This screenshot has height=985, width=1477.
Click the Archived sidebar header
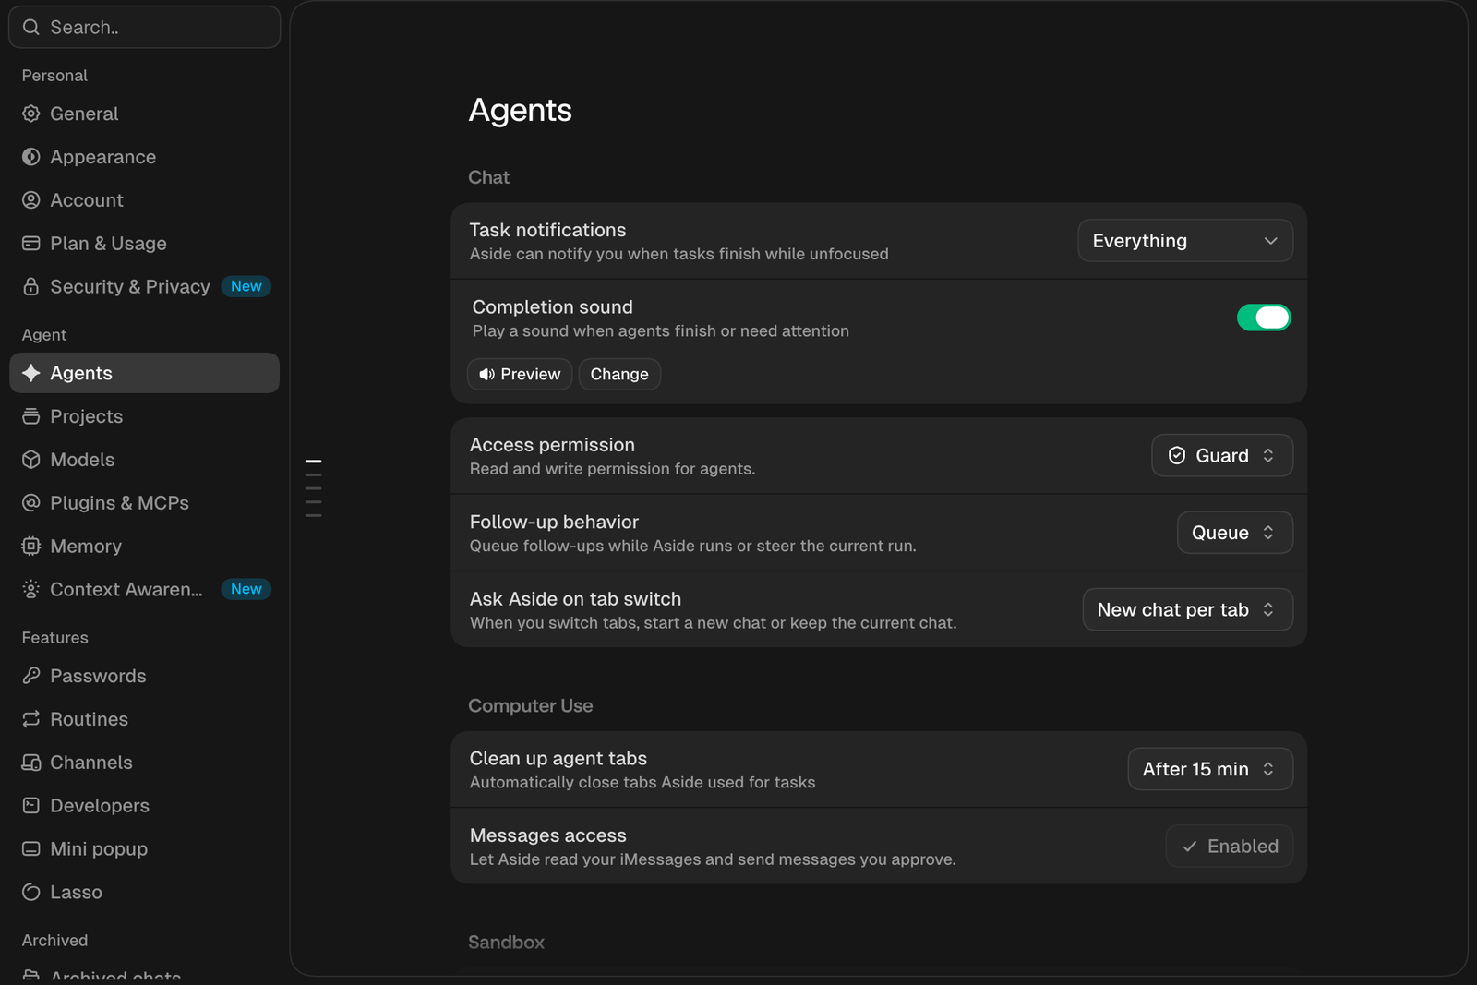tap(54, 941)
